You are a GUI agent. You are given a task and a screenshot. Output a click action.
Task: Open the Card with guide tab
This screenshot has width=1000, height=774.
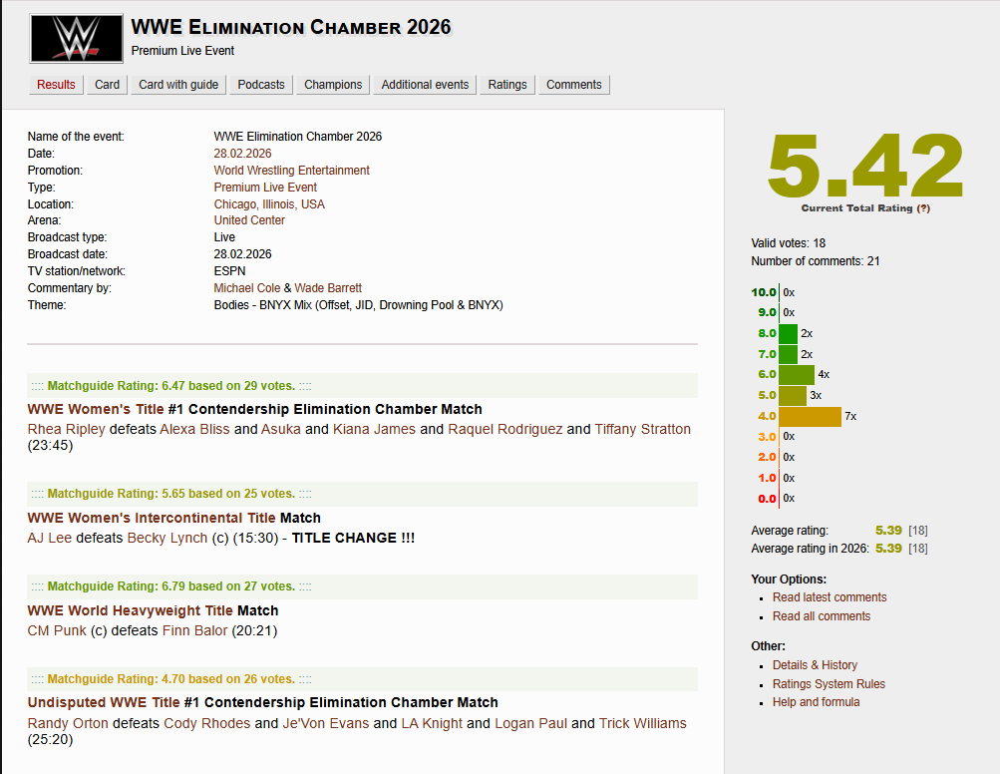(178, 85)
